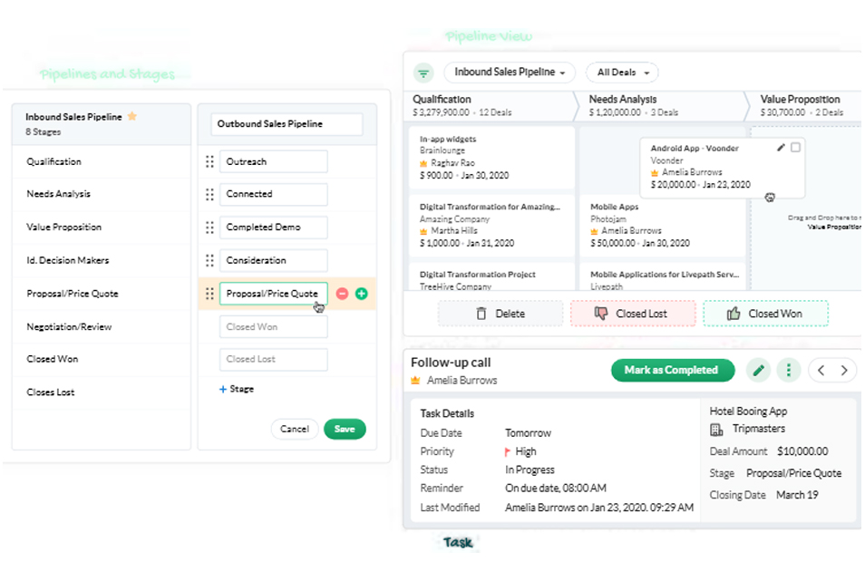This screenshot has height=581, width=865.
Task: Click the Proposal/Price Quote stage input field
Action: coord(274,294)
